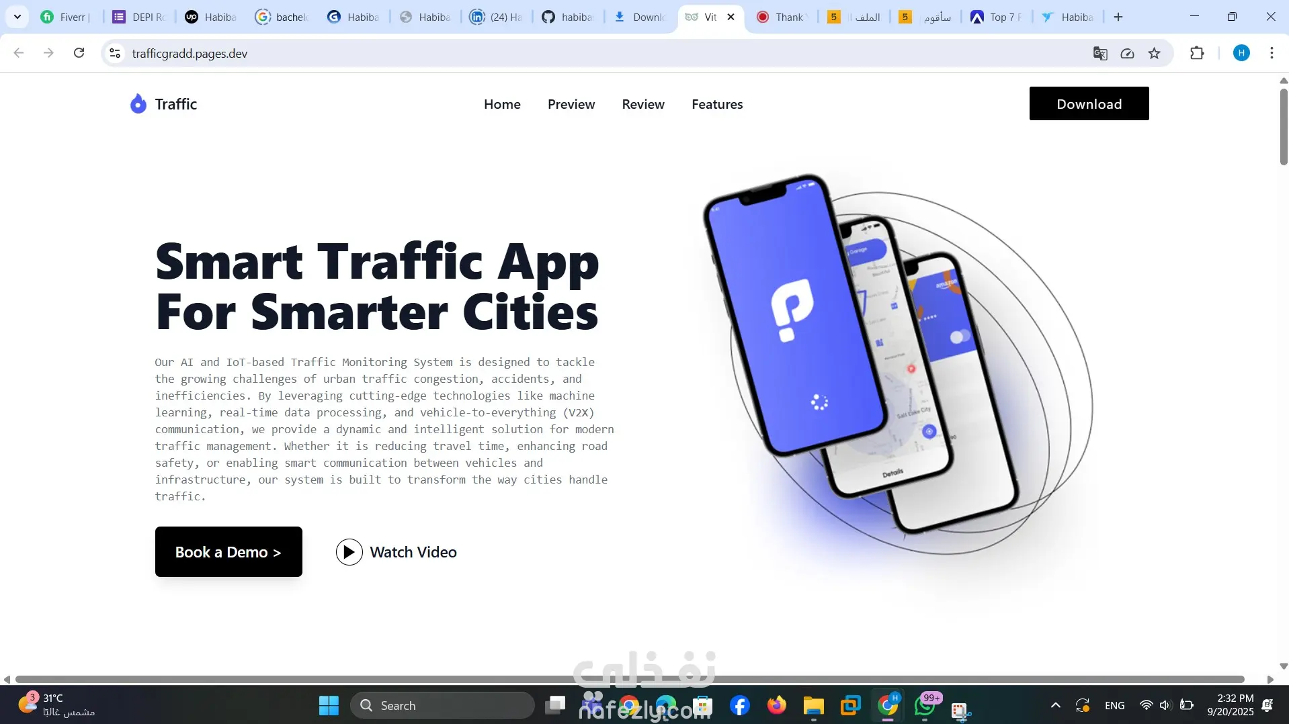Open the Chrome profile avatar
The image size is (1289, 724).
pos(1241,53)
